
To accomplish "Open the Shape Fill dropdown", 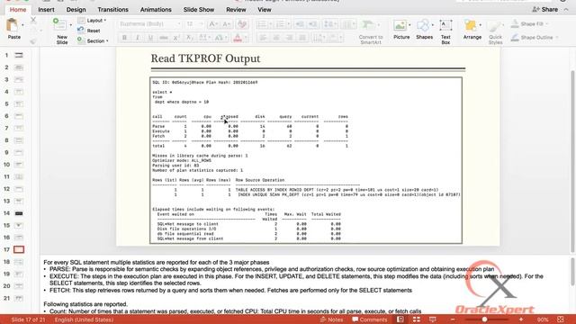I will (x=529, y=24).
